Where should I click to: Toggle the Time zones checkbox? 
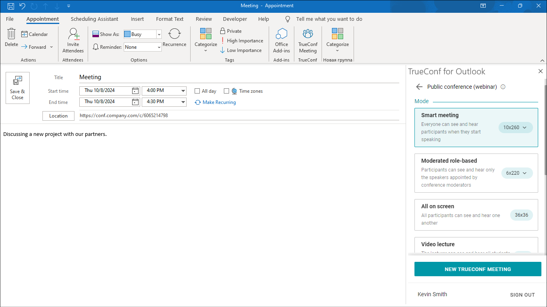[x=226, y=91]
